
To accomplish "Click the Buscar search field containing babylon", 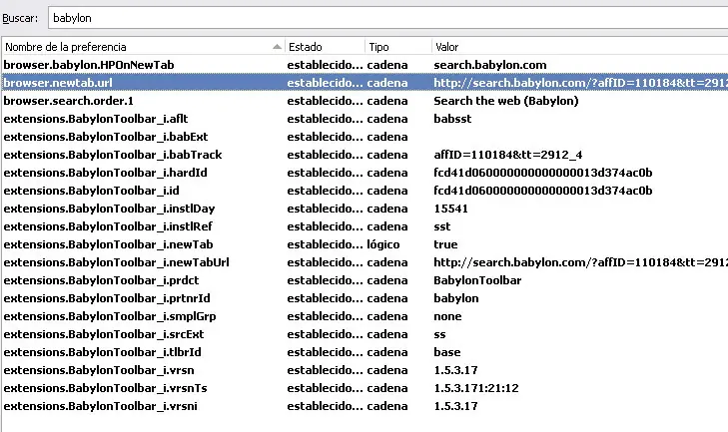I will [x=387, y=18].
